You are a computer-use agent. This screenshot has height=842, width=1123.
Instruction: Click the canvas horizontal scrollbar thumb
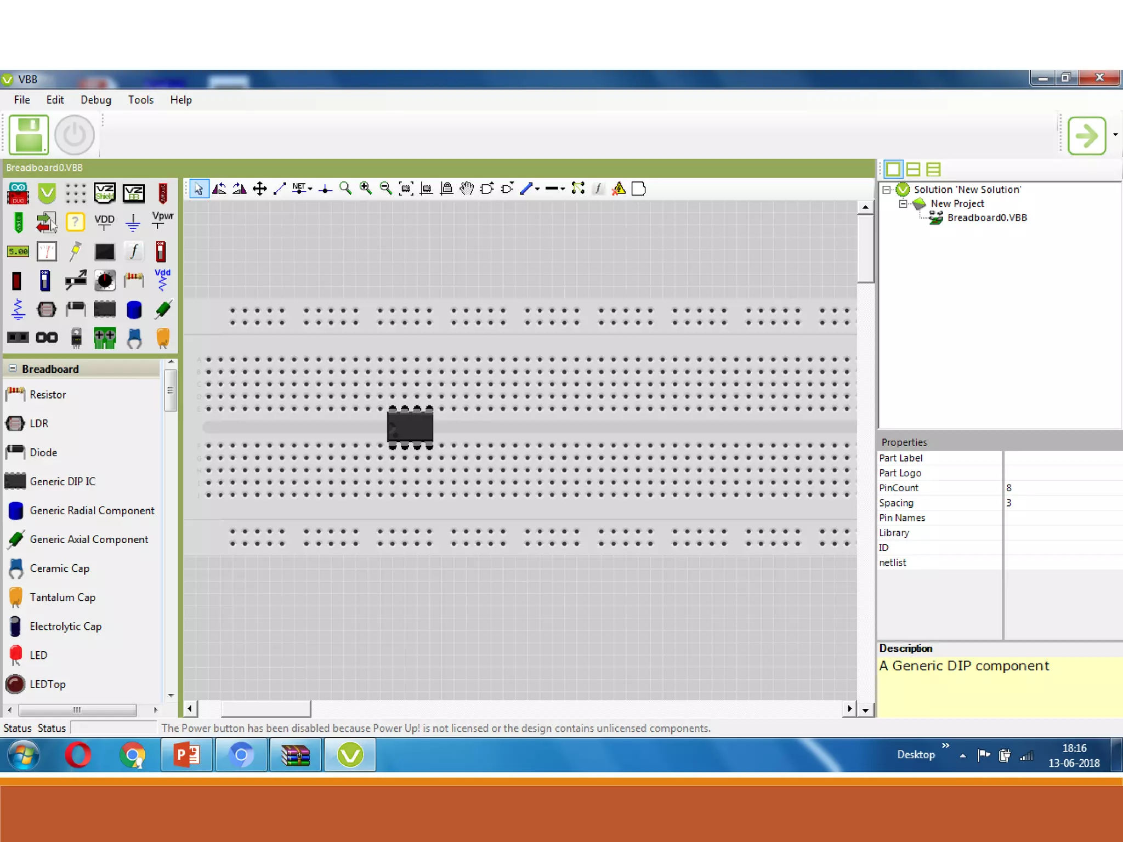[x=265, y=709]
